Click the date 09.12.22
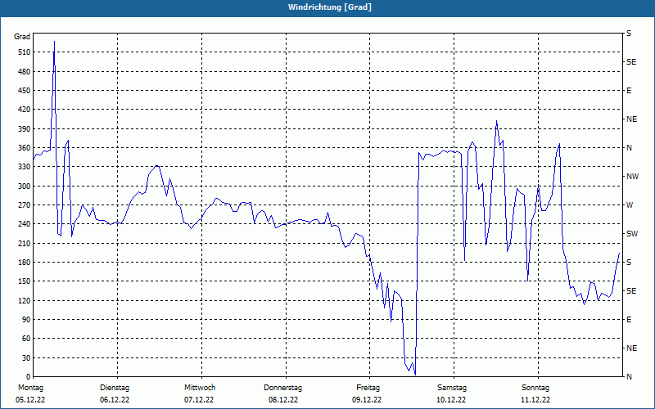Screen dimensions: 655x409 click(367, 400)
